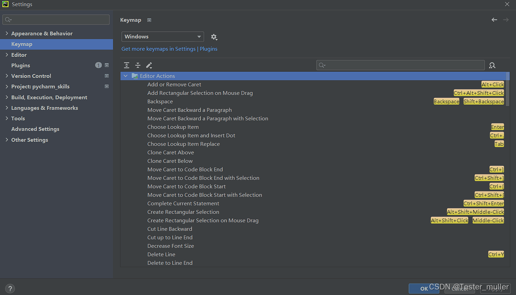Expand the Version Control section
Image resolution: width=516 pixels, height=295 pixels.
pyautogui.click(x=6, y=76)
